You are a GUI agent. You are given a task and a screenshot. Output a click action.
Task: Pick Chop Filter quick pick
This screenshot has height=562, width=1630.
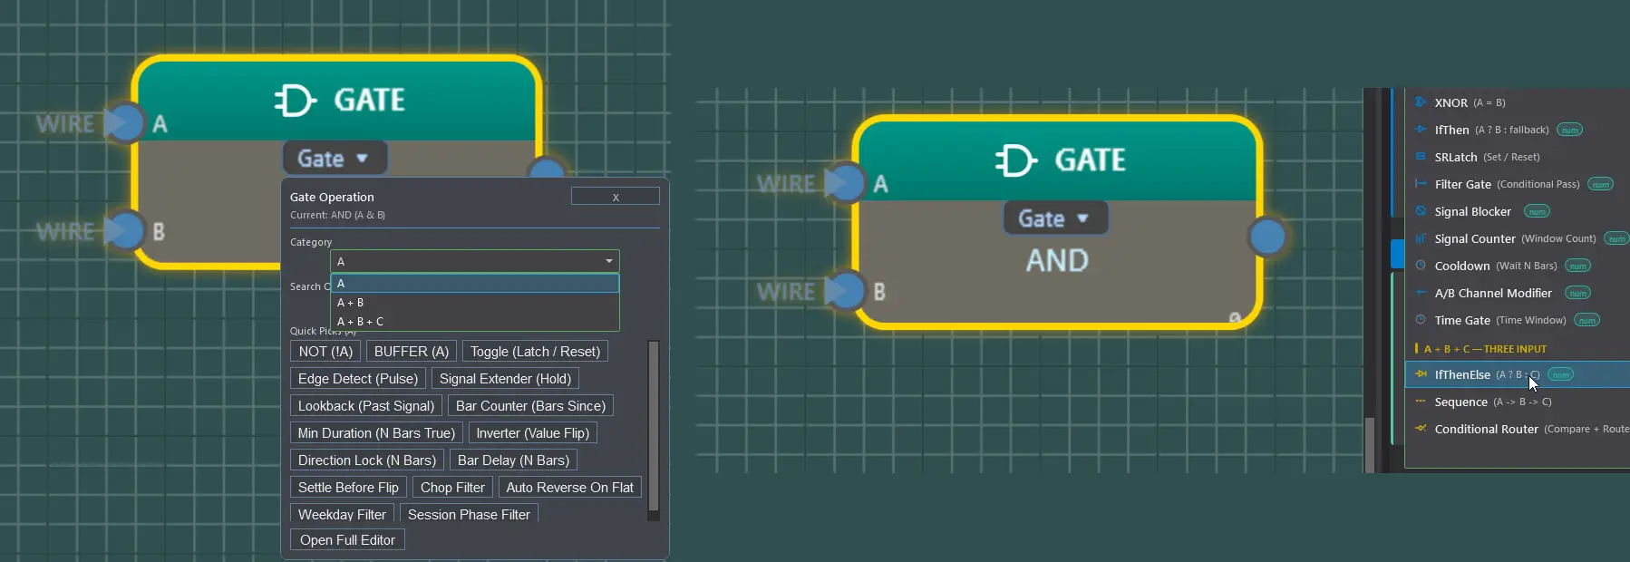452,488
